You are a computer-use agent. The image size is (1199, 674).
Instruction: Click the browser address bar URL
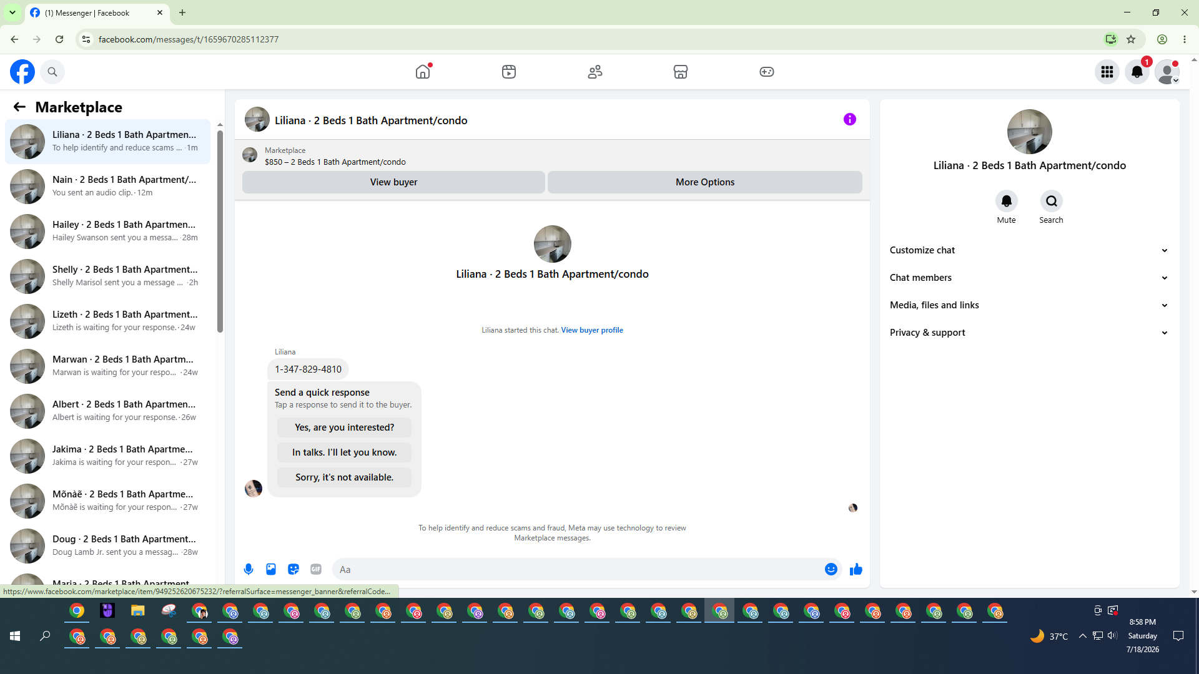(189, 39)
